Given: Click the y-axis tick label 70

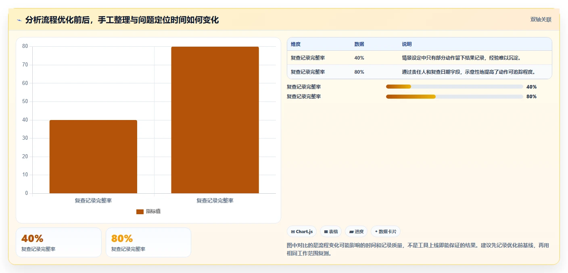Looking at the screenshot, I should (25, 64).
